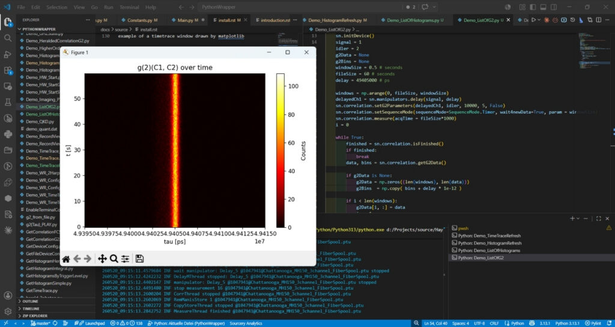Image resolution: width=615 pixels, height=327 pixels.
Task: Open Configure subplots in Figure 1
Action: click(125, 258)
